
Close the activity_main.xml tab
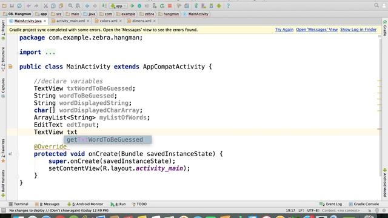click(x=88, y=21)
